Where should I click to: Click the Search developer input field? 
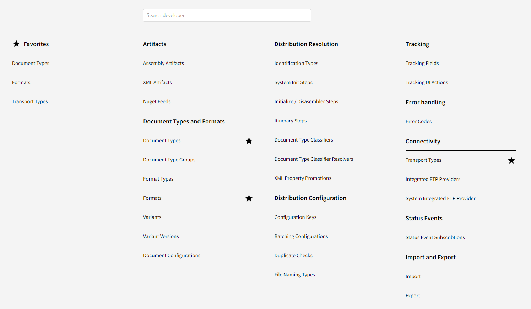(x=227, y=15)
